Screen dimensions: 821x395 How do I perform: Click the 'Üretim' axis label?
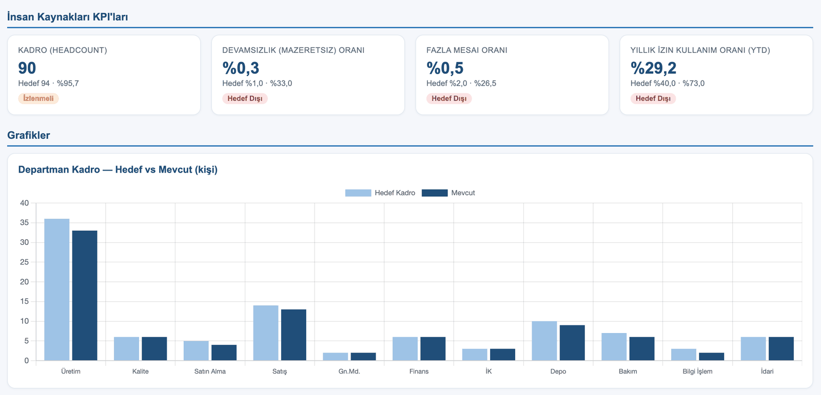click(71, 371)
